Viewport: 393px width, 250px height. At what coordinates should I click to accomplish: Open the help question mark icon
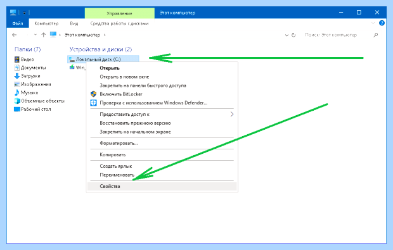(382, 23)
